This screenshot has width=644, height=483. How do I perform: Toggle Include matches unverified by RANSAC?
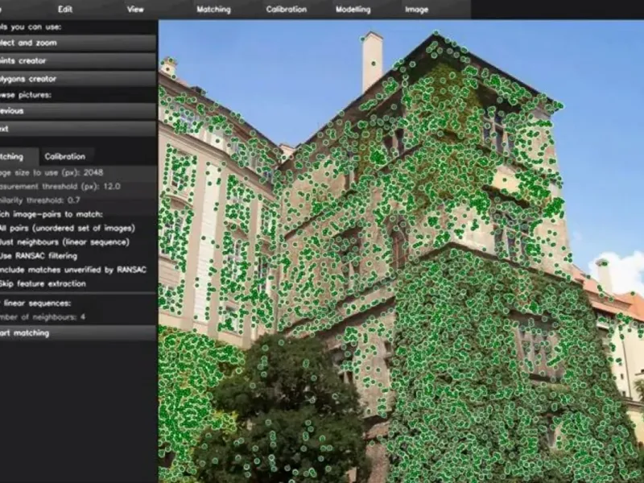pos(72,270)
